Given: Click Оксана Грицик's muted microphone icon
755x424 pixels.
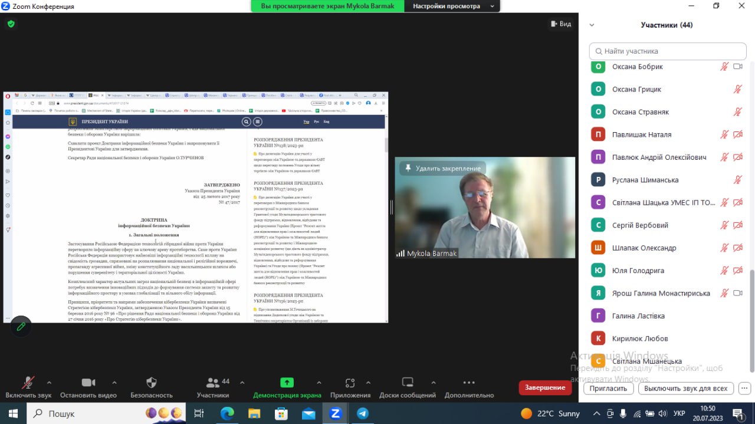Looking at the screenshot, I should pyautogui.click(x=737, y=89).
